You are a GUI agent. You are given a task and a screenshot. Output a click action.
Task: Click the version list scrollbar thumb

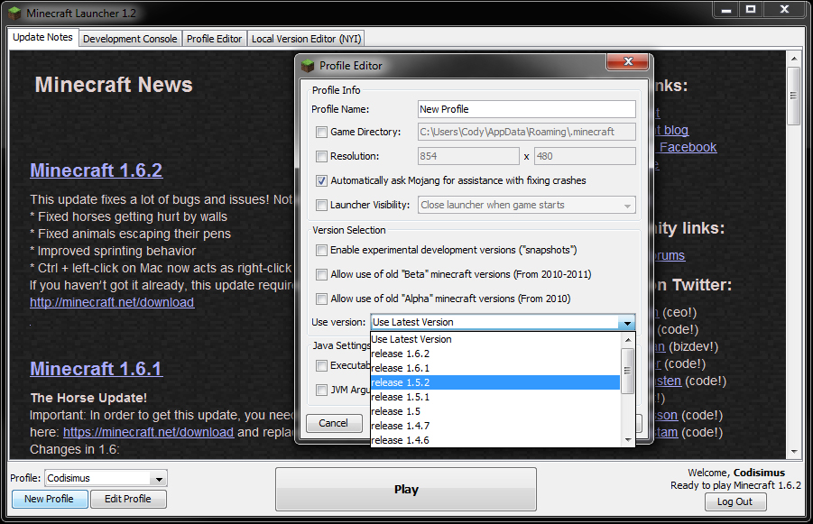(627, 371)
